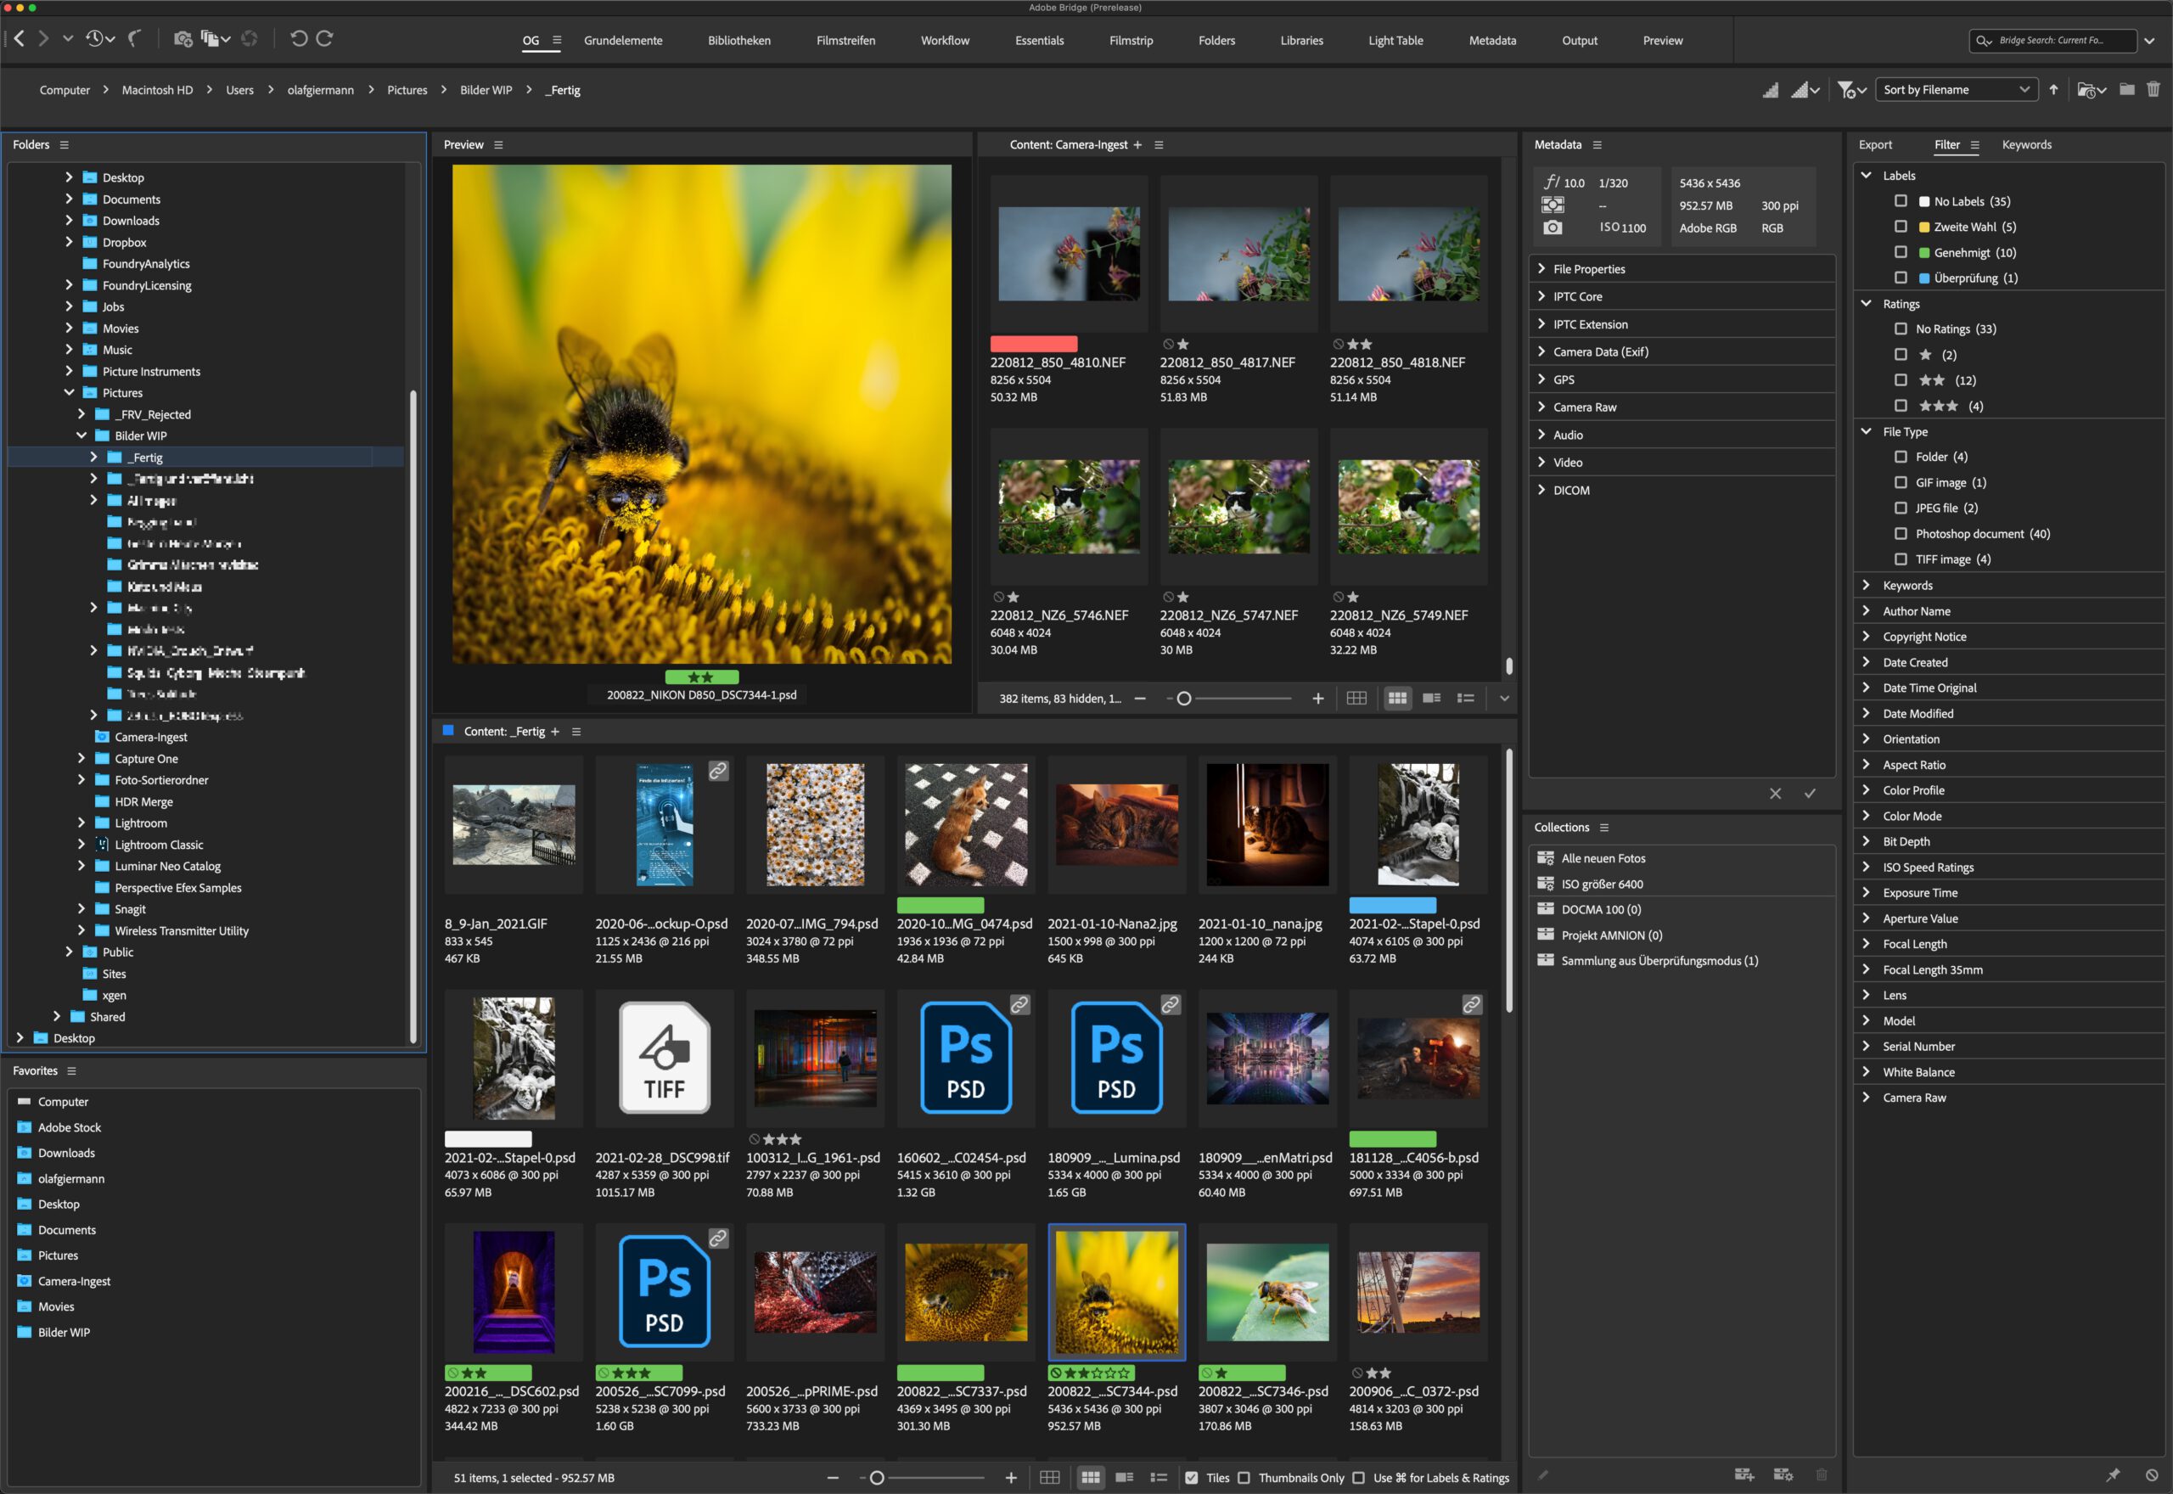Open the Sort by Filename dropdown
Image resolution: width=2173 pixels, height=1494 pixels.
coord(1956,90)
